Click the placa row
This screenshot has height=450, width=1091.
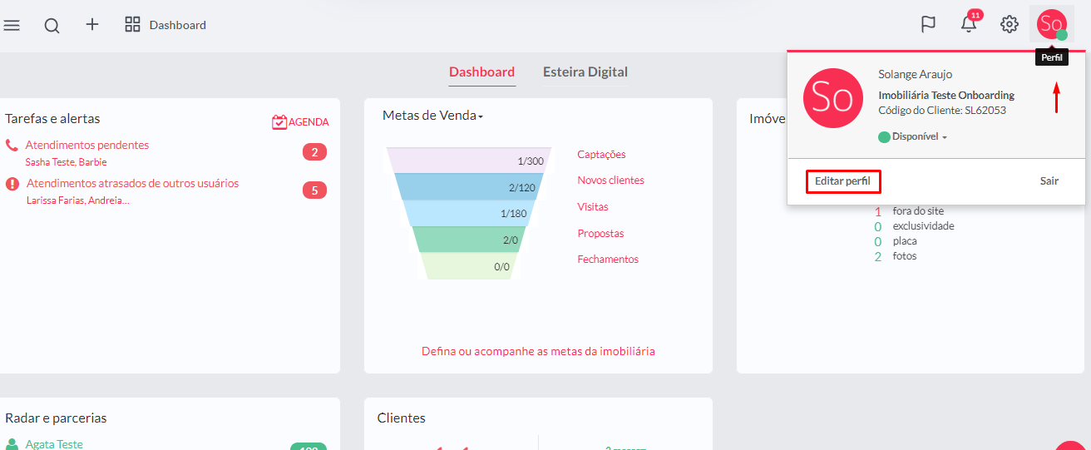coord(896,241)
